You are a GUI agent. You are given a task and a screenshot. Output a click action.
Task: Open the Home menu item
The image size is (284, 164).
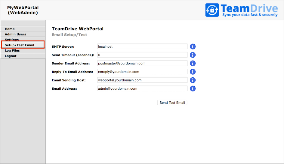tap(23, 29)
